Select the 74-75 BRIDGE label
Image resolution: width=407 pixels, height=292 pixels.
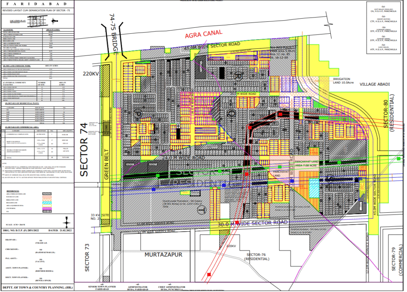point(114,34)
